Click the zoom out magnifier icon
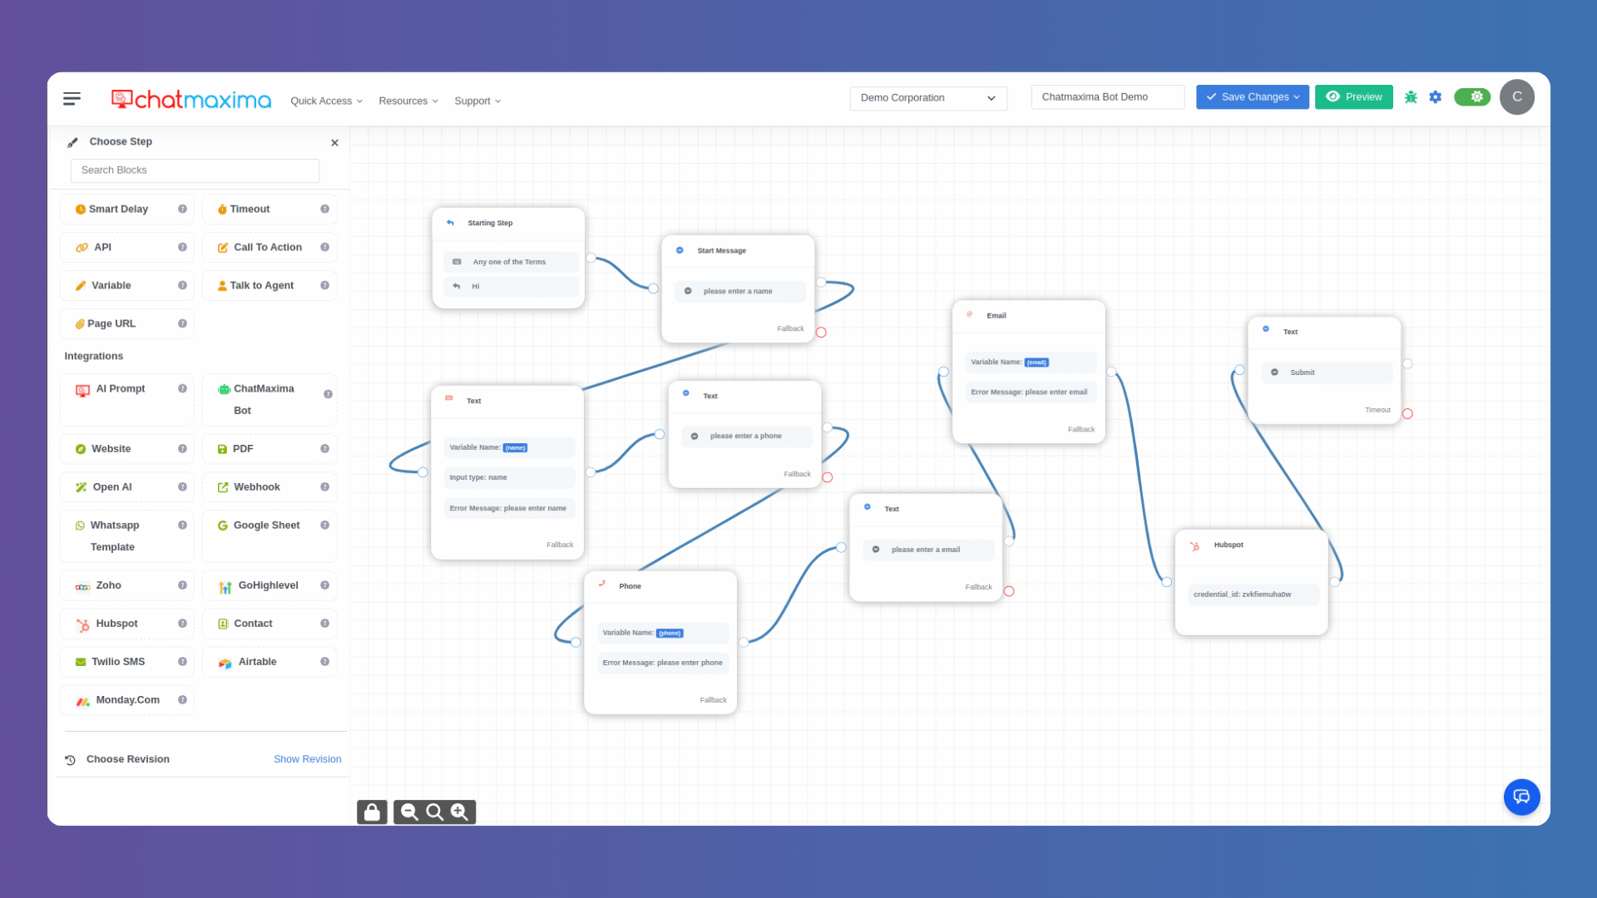Image resolution: width=1597 pixels, height=898 pixels. [x=408, y=812]
